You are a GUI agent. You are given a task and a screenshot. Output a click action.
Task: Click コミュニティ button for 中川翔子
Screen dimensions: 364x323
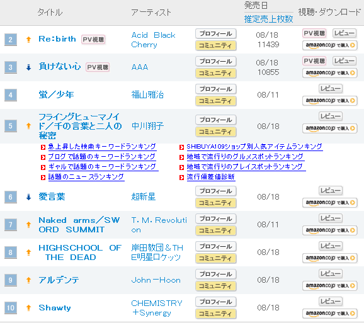pos(216,132)
